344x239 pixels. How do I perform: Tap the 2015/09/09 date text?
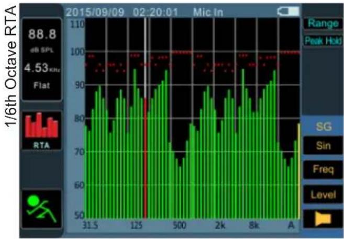[95, 12]
